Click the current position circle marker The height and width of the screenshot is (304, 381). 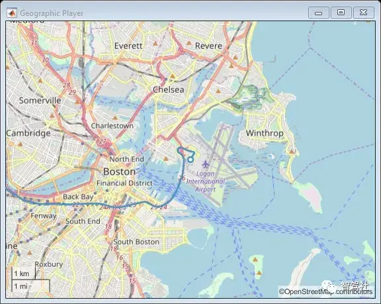coord(190,160)
